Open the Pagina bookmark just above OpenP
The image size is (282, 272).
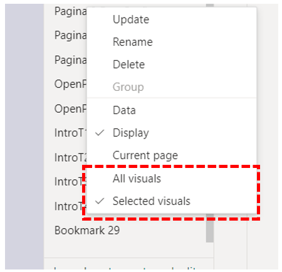71,60
